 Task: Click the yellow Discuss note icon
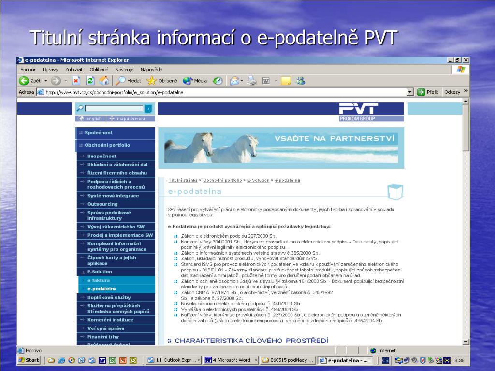click(x=286, y=81)
